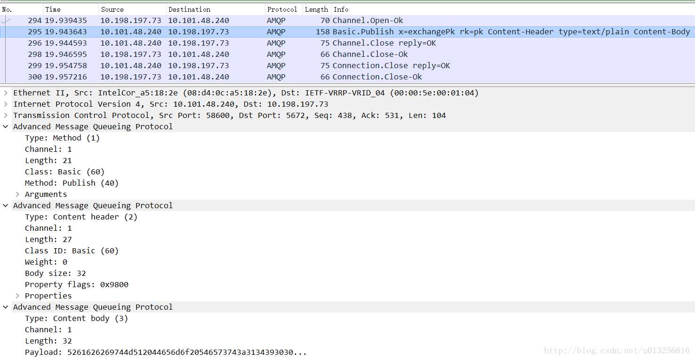Expand the Internet Protocol Version 4 section
Image resolution: width=695 pixels, height=360 pixels.
pos(6,104)
